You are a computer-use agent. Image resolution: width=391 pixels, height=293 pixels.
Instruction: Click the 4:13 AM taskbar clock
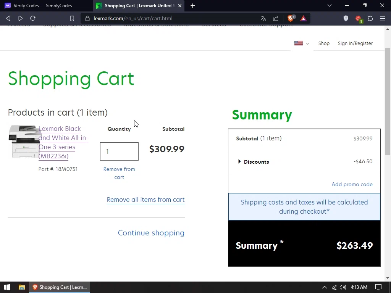tap(359, 287)
